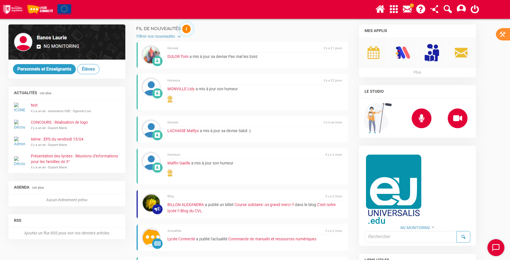Open the chat bubble button
510x260 pixels.
click(496, 247)
